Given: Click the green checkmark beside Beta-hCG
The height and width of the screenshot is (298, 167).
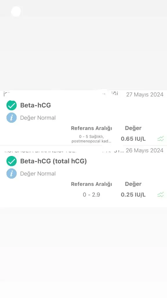Looking at the screenshot, I should coord(12,105).
